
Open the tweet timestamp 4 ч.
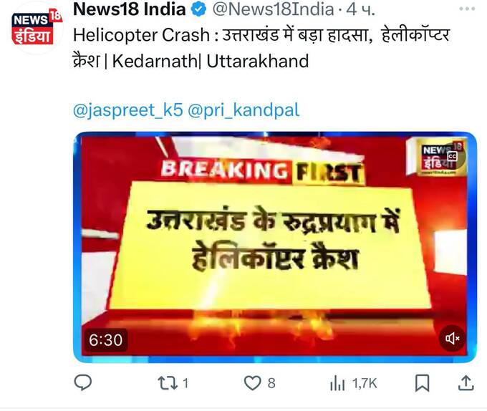pyautogui.click(x=360, y=9)
